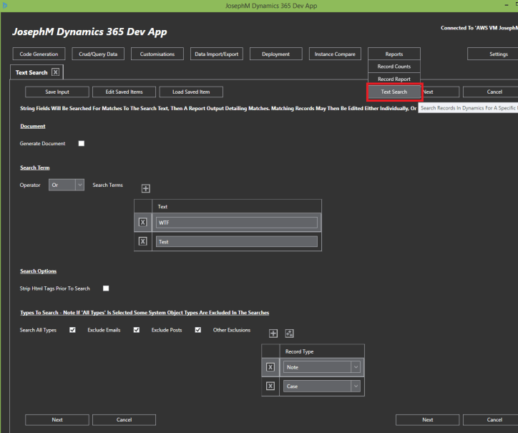The width and height of the screenshot is (518, 433).
Task: Click the multi-select icon beside Other Exclusions
Action: pos(290,333)
